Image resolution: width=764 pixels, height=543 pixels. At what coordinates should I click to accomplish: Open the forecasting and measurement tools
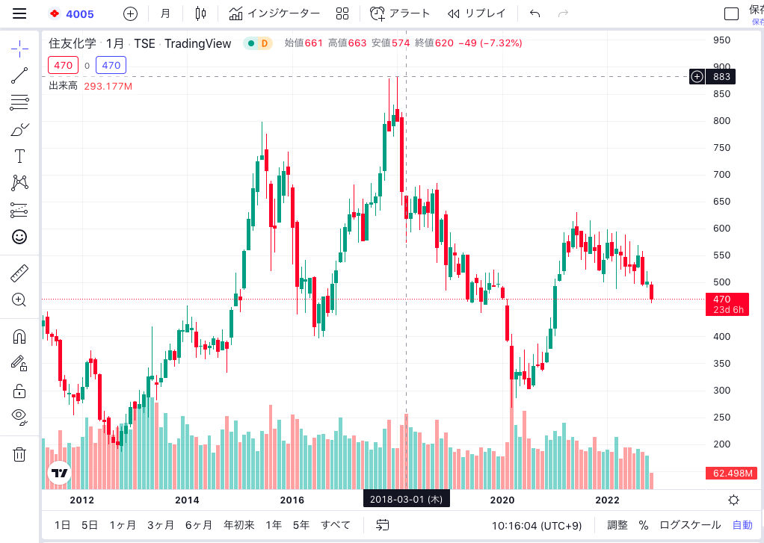tap(19, 210)
